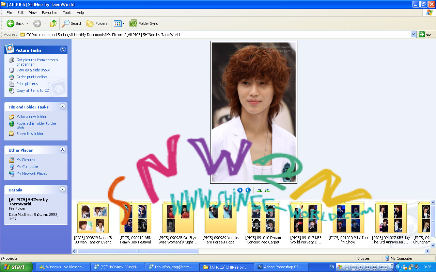Open the File menu
Image resolution: width=436 pixels, height=272 pixels.
click(x=9, y=13)
